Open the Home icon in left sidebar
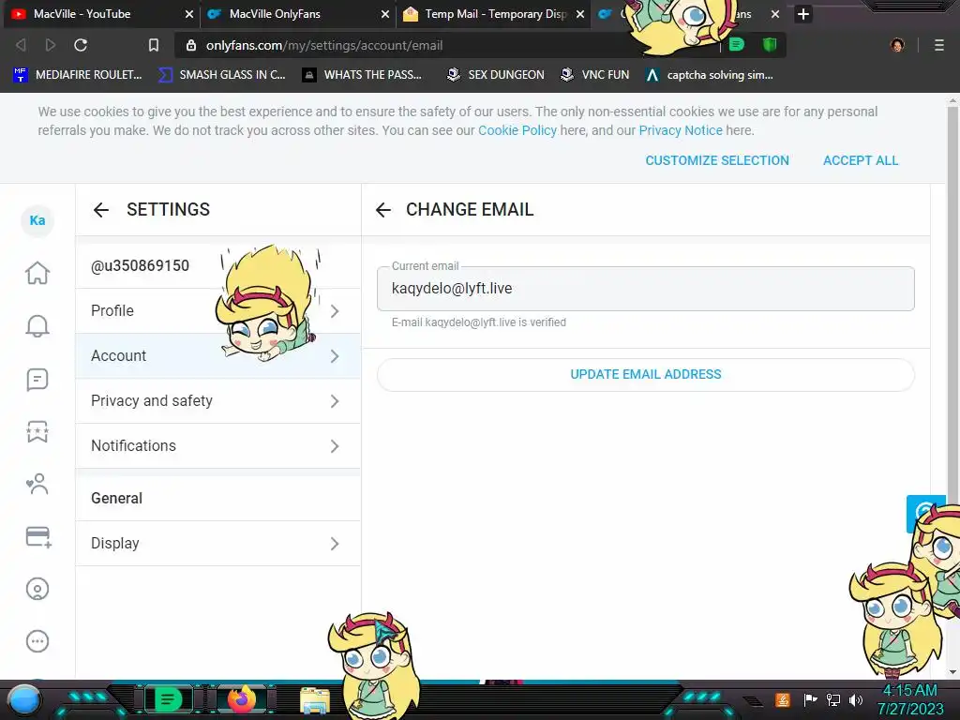This screenshot has width=960, height=720. point(37,273)
